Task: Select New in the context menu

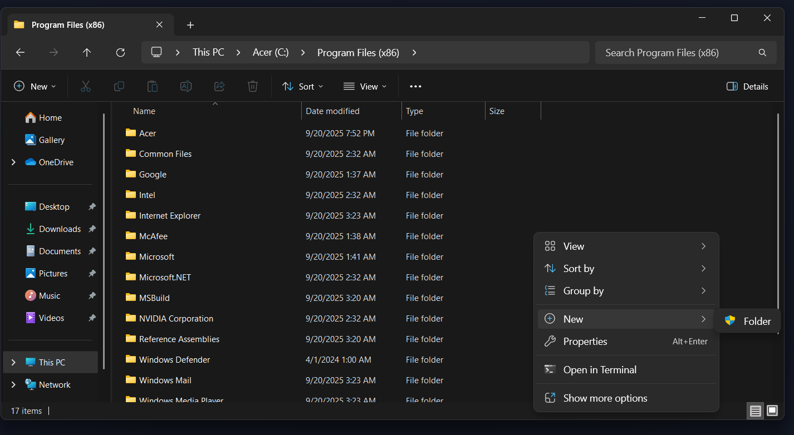Action: pyautogui.click(x=626, y=319)
